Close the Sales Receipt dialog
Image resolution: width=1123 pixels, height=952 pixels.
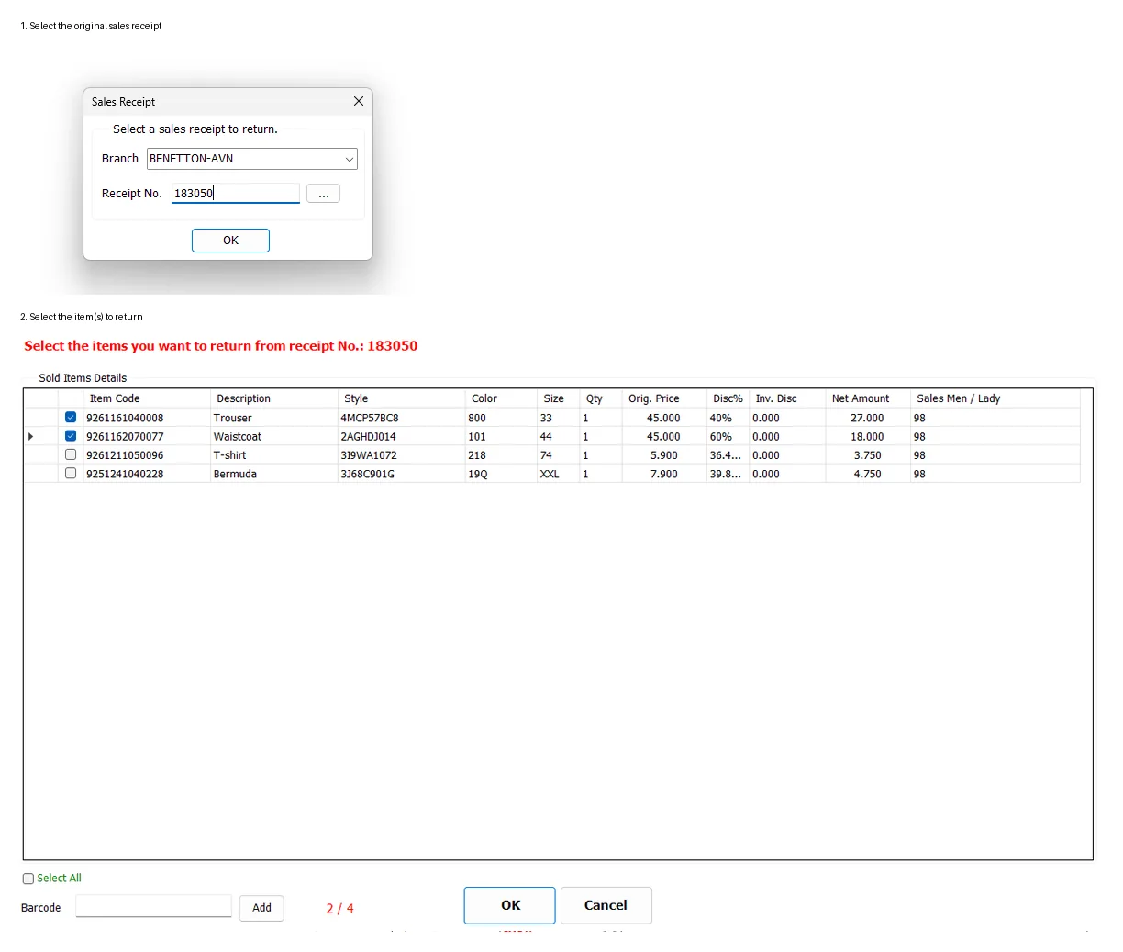[359, 101]
